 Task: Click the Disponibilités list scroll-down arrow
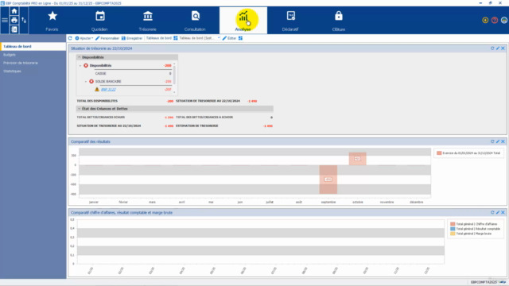coord(174,92)
